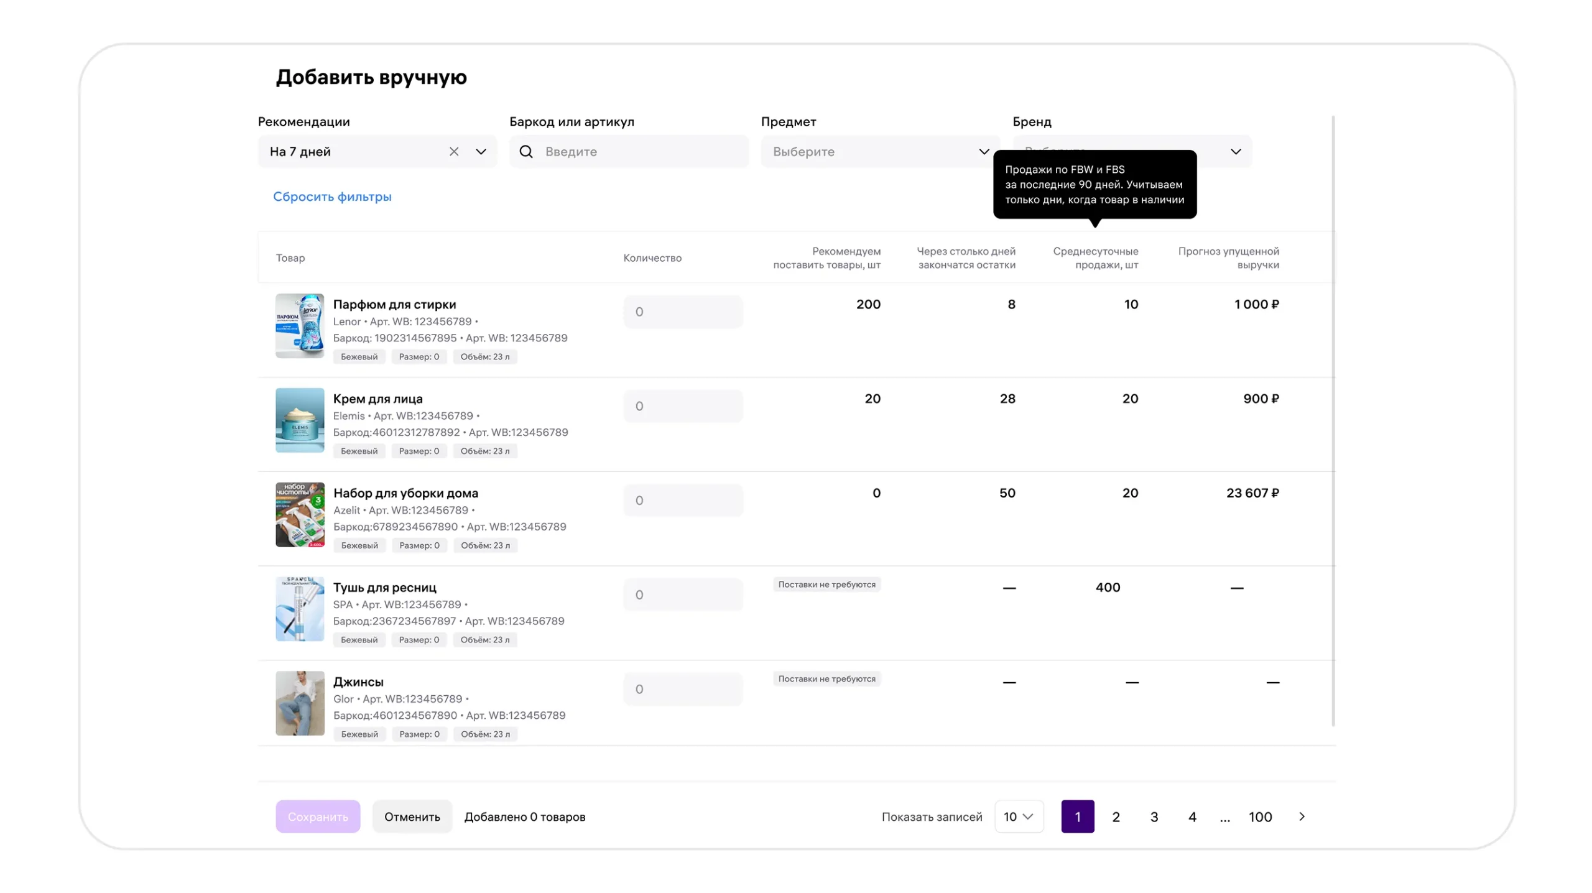Open the records-per-page dropdown showing 10
The height and width of the screenshot is (893, 1592).
(1019, 817)
